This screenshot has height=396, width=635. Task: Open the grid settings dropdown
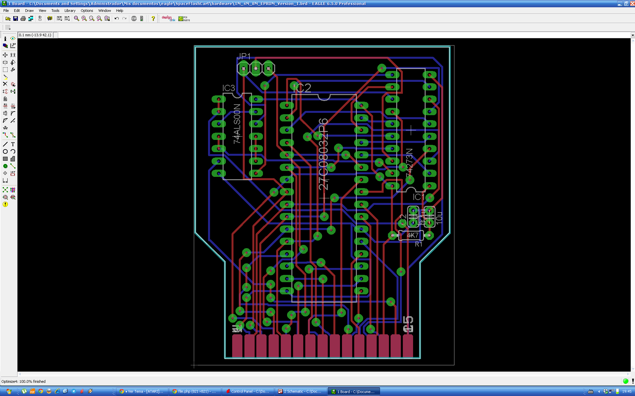(x=8, y=27)
